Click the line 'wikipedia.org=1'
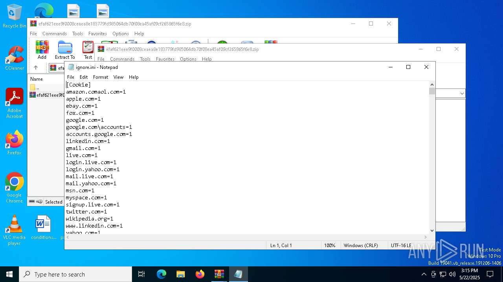This screenshot has height=282, width=503. point(90,219)
